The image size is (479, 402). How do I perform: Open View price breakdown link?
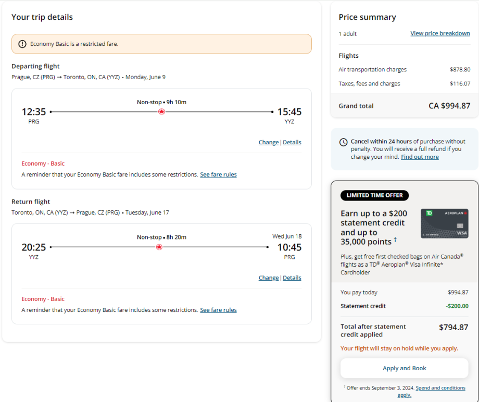coord(440,33)
